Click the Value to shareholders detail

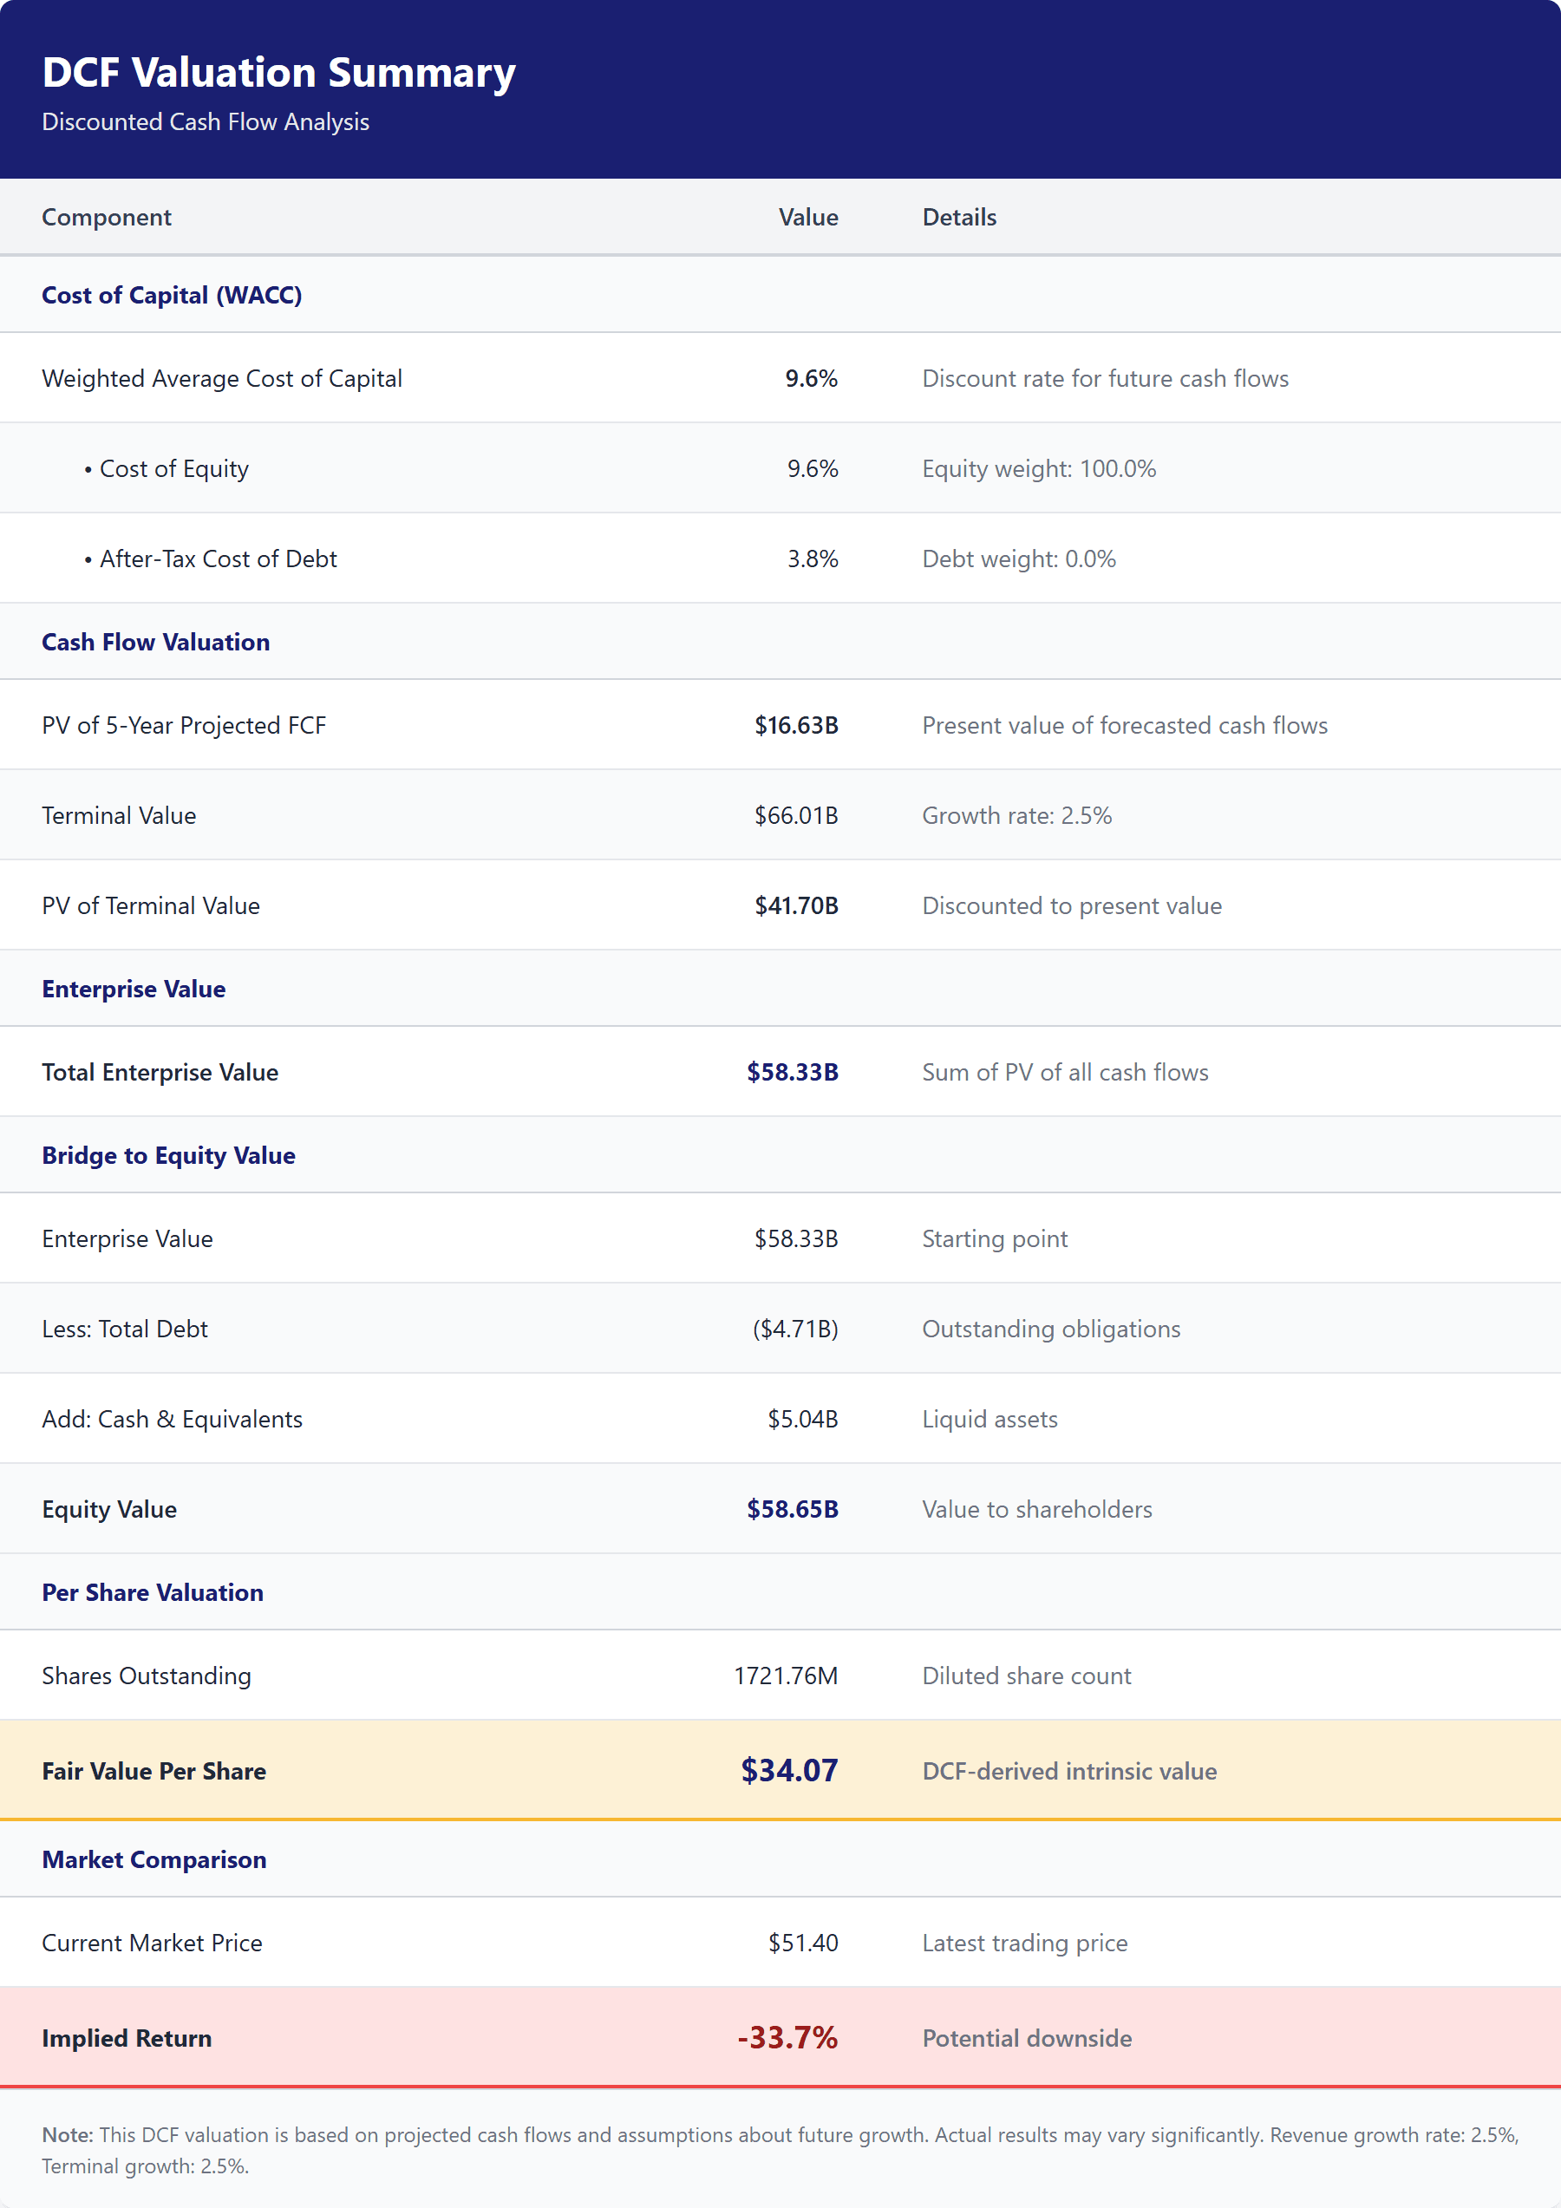click(x=1038, y=1510)
